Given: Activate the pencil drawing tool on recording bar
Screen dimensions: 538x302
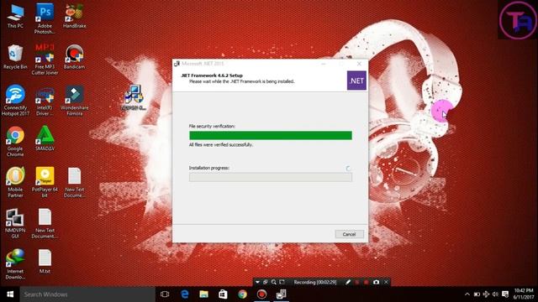Looking at the screenshot, I should pos(348,282).
